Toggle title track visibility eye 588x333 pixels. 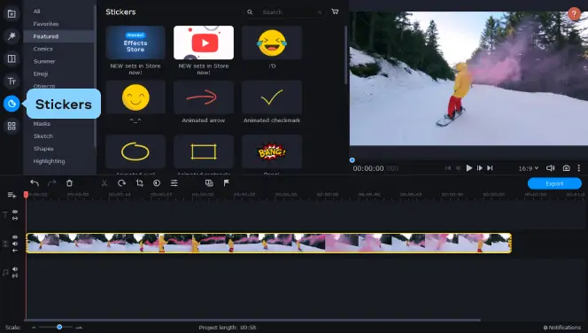pos(15,212)
